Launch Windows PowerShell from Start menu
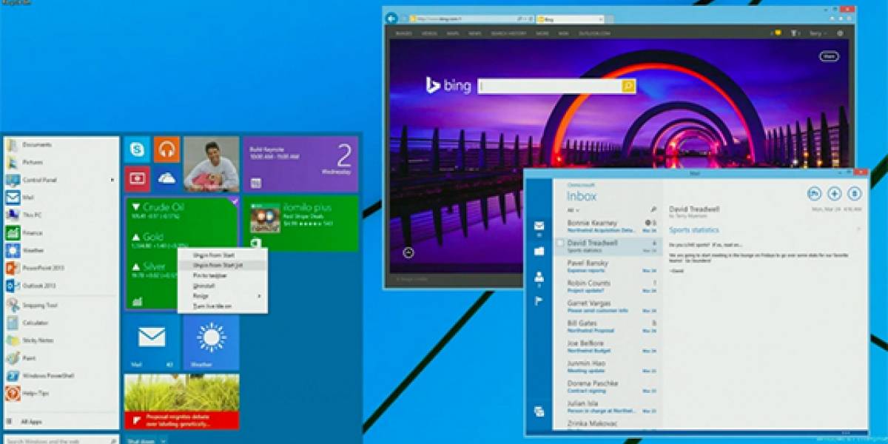The width and height of the screenshot is (888, 444). 61,376
